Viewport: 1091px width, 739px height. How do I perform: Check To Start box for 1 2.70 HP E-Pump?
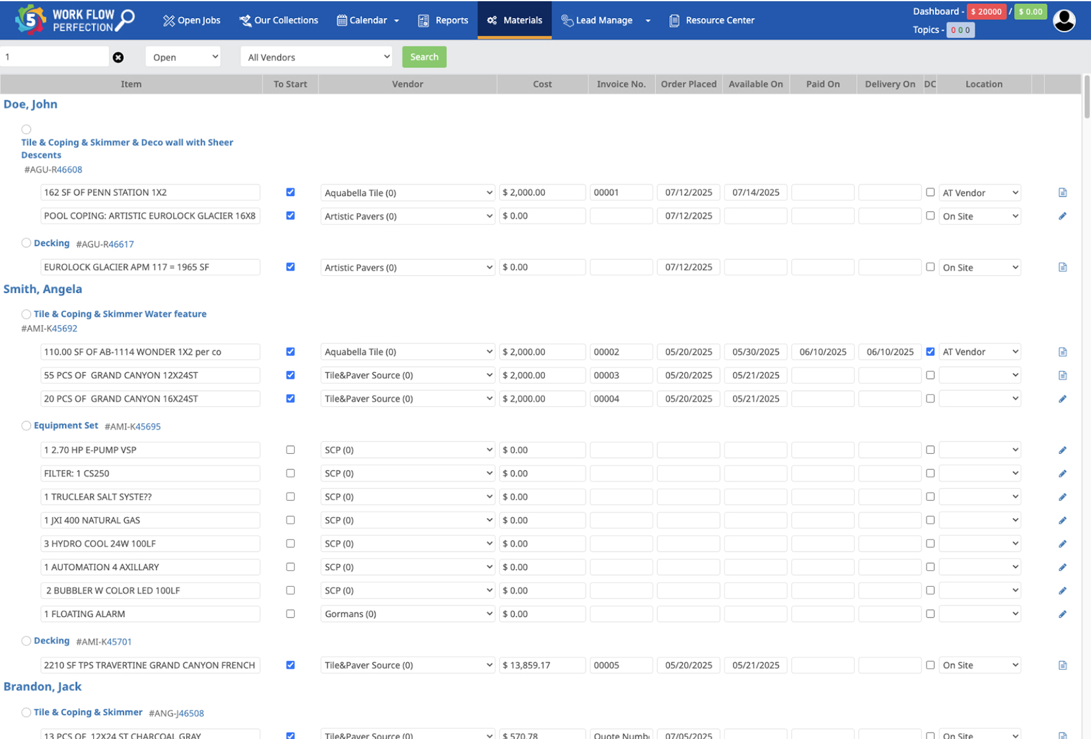click(x=291, y=450)
